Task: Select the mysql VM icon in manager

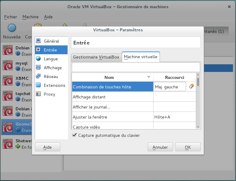Action: click(8, 65)
